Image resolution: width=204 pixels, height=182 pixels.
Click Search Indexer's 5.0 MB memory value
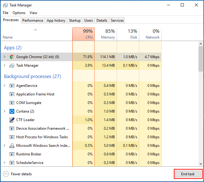pos(109,146)
